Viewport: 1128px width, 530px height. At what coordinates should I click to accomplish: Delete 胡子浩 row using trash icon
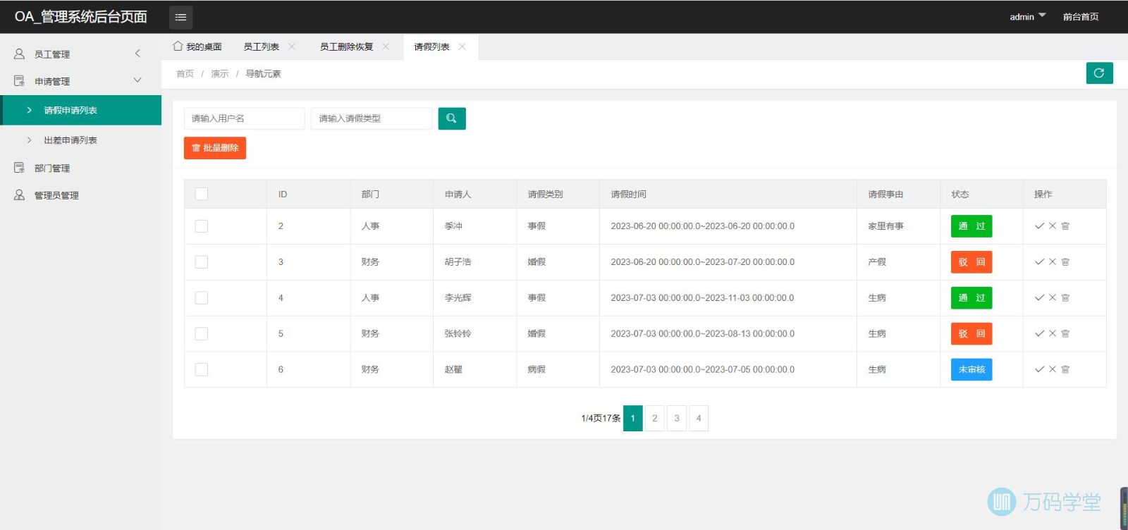[x=1065, y=262]
